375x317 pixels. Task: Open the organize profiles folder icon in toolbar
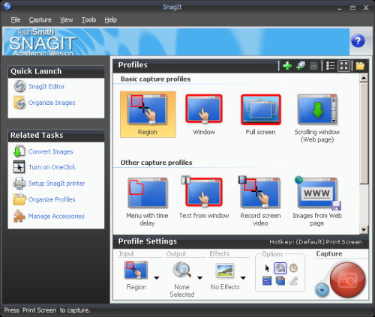coord(360,66)
